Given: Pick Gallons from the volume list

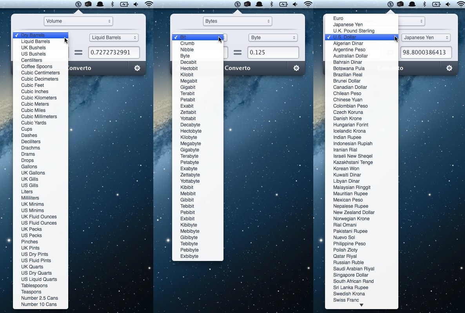Looking at the screenshot, I should [41, 167].
